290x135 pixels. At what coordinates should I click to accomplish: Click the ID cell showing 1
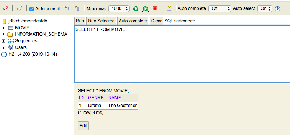pyautogui.click(x=82, y=106)
